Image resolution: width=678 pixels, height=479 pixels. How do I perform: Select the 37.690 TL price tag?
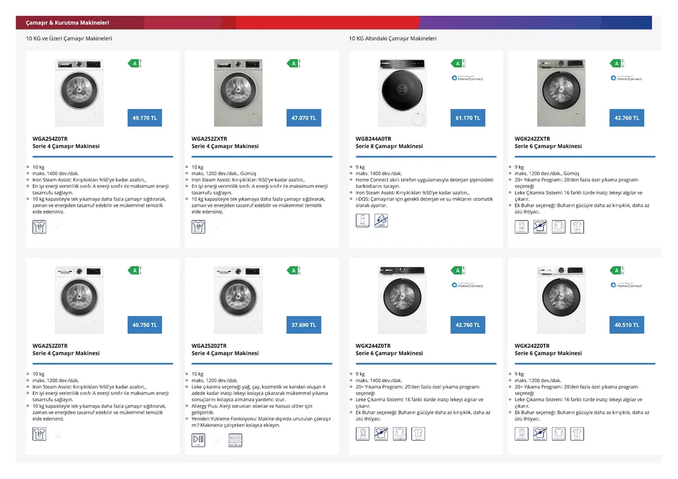[x=304, y=325]
